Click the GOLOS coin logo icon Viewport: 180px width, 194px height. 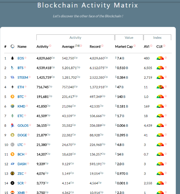12,125
